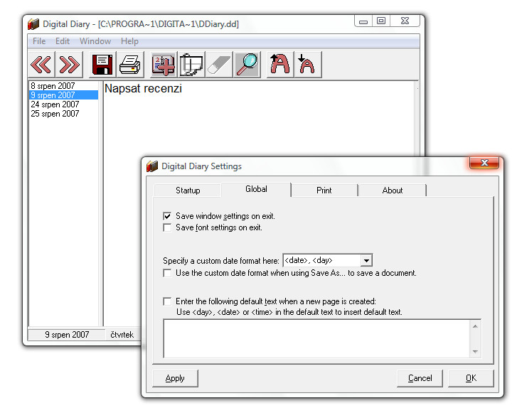This screenshot has width=517, height=408.
Task: Uncheck Save window settings on exit
Action: click(x=167, y=216)
